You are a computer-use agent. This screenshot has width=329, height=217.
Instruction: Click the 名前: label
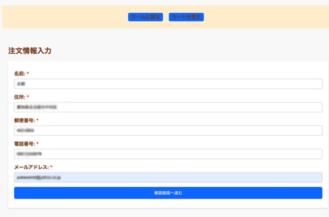tap(20, 74)
